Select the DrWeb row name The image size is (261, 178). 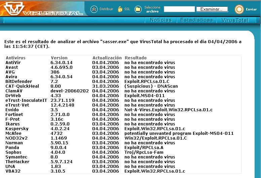click(13, 96)
